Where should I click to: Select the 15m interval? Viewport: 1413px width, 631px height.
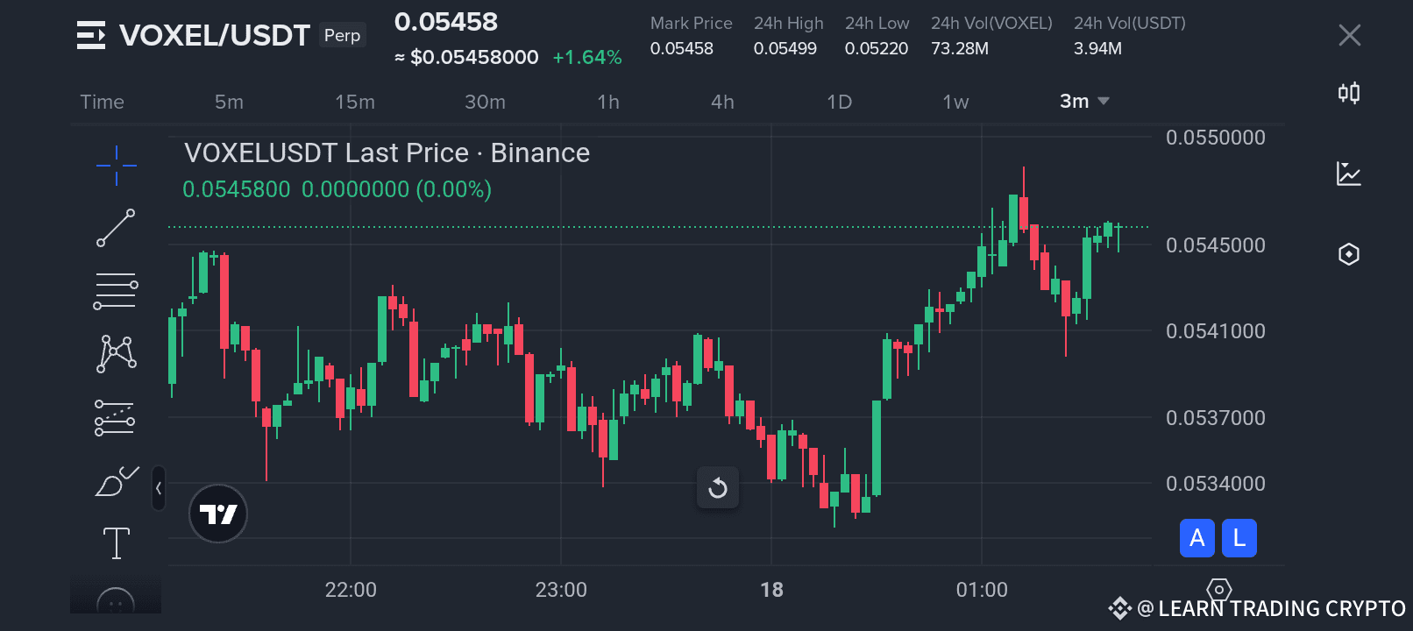pyautogui.click(x=355, y=102)
